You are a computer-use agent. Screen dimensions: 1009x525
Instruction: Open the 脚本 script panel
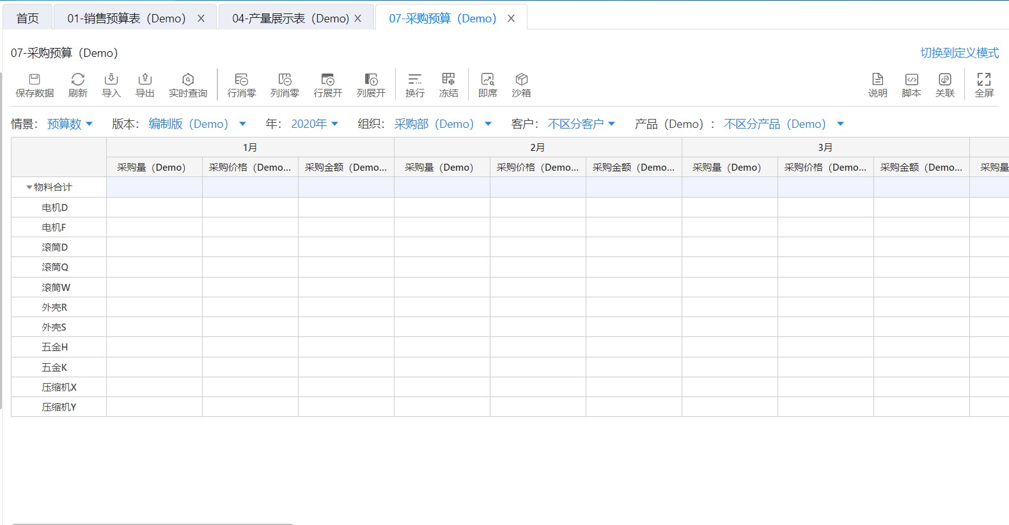911,79
